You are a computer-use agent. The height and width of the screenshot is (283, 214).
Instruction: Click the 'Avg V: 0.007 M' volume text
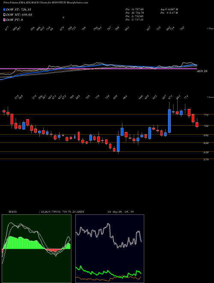pos(169,9)
